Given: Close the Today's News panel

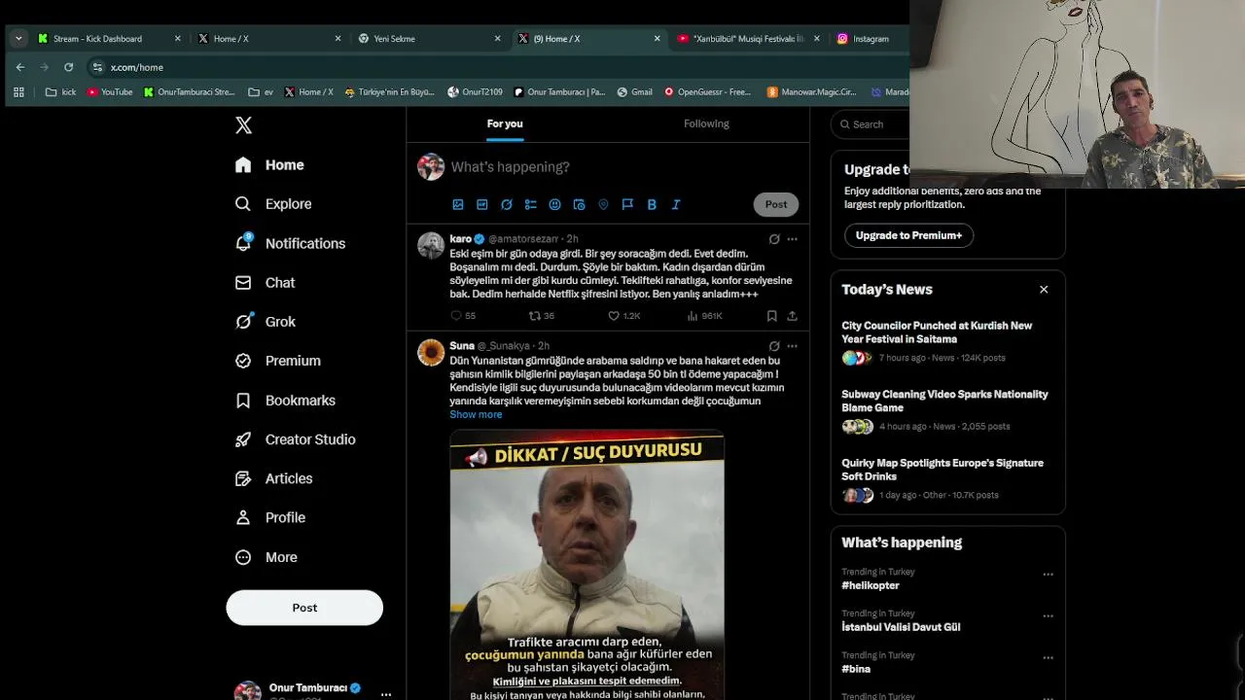Looking at the screenshot, I should [x=1044, y=290].
